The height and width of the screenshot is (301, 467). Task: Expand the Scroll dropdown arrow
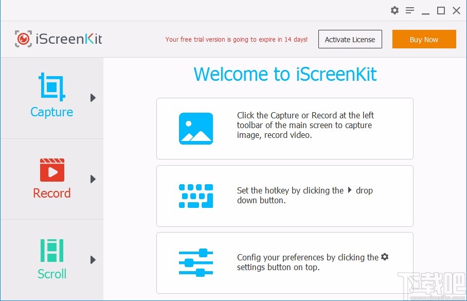[x=93, y=260]
